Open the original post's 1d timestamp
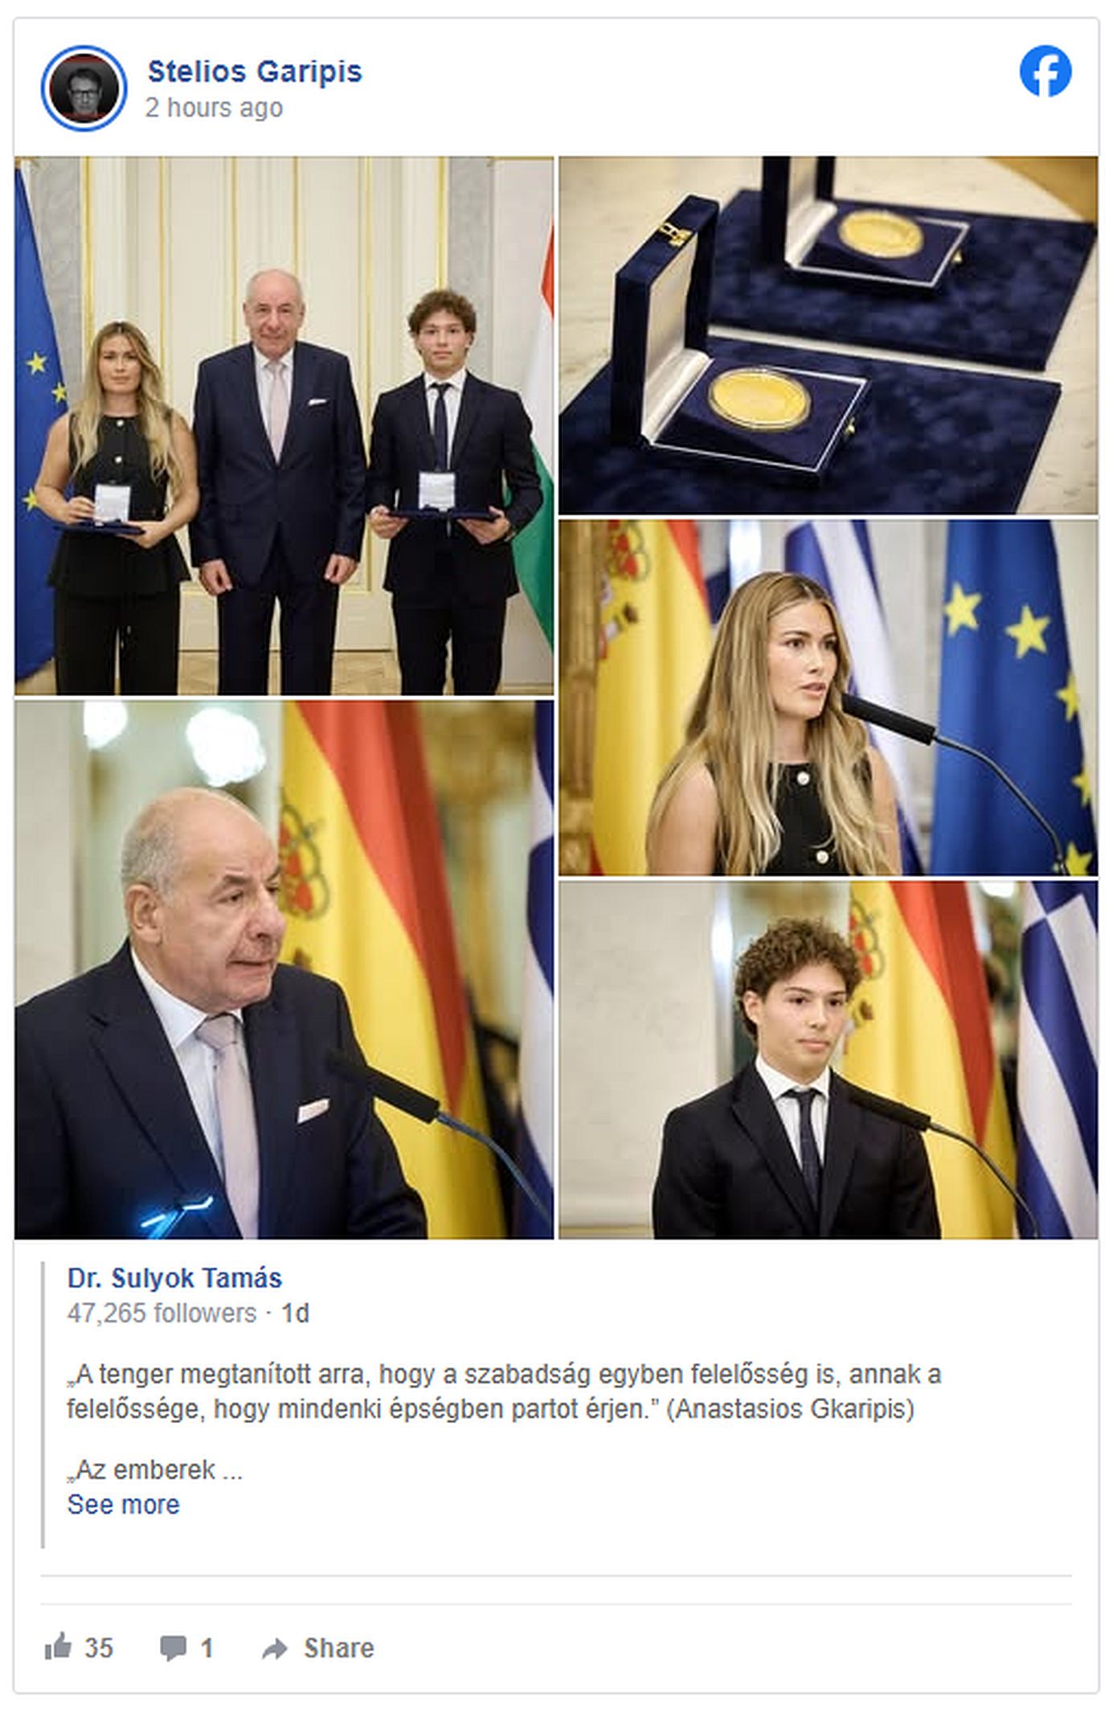 coord(295,1314)
